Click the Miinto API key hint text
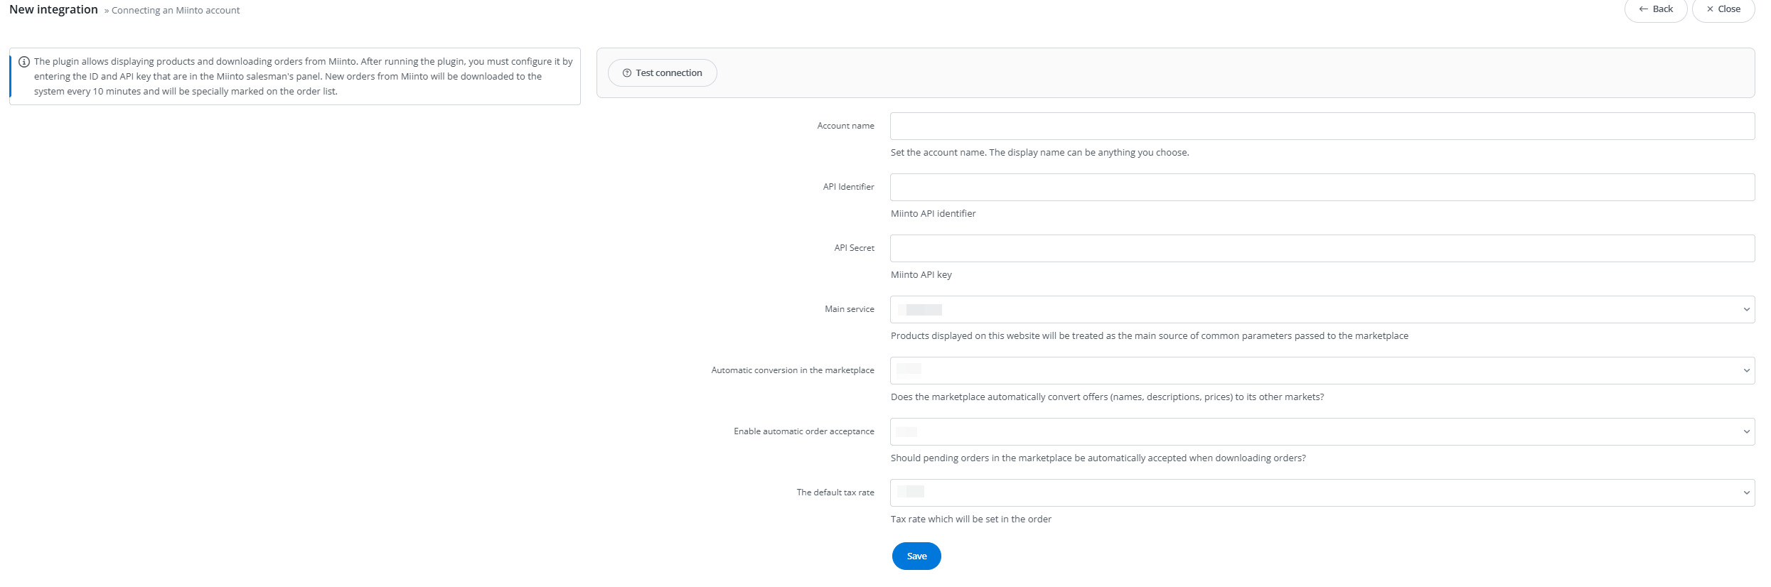This screenshot has width=1771, height=587. tap(921, 275)
